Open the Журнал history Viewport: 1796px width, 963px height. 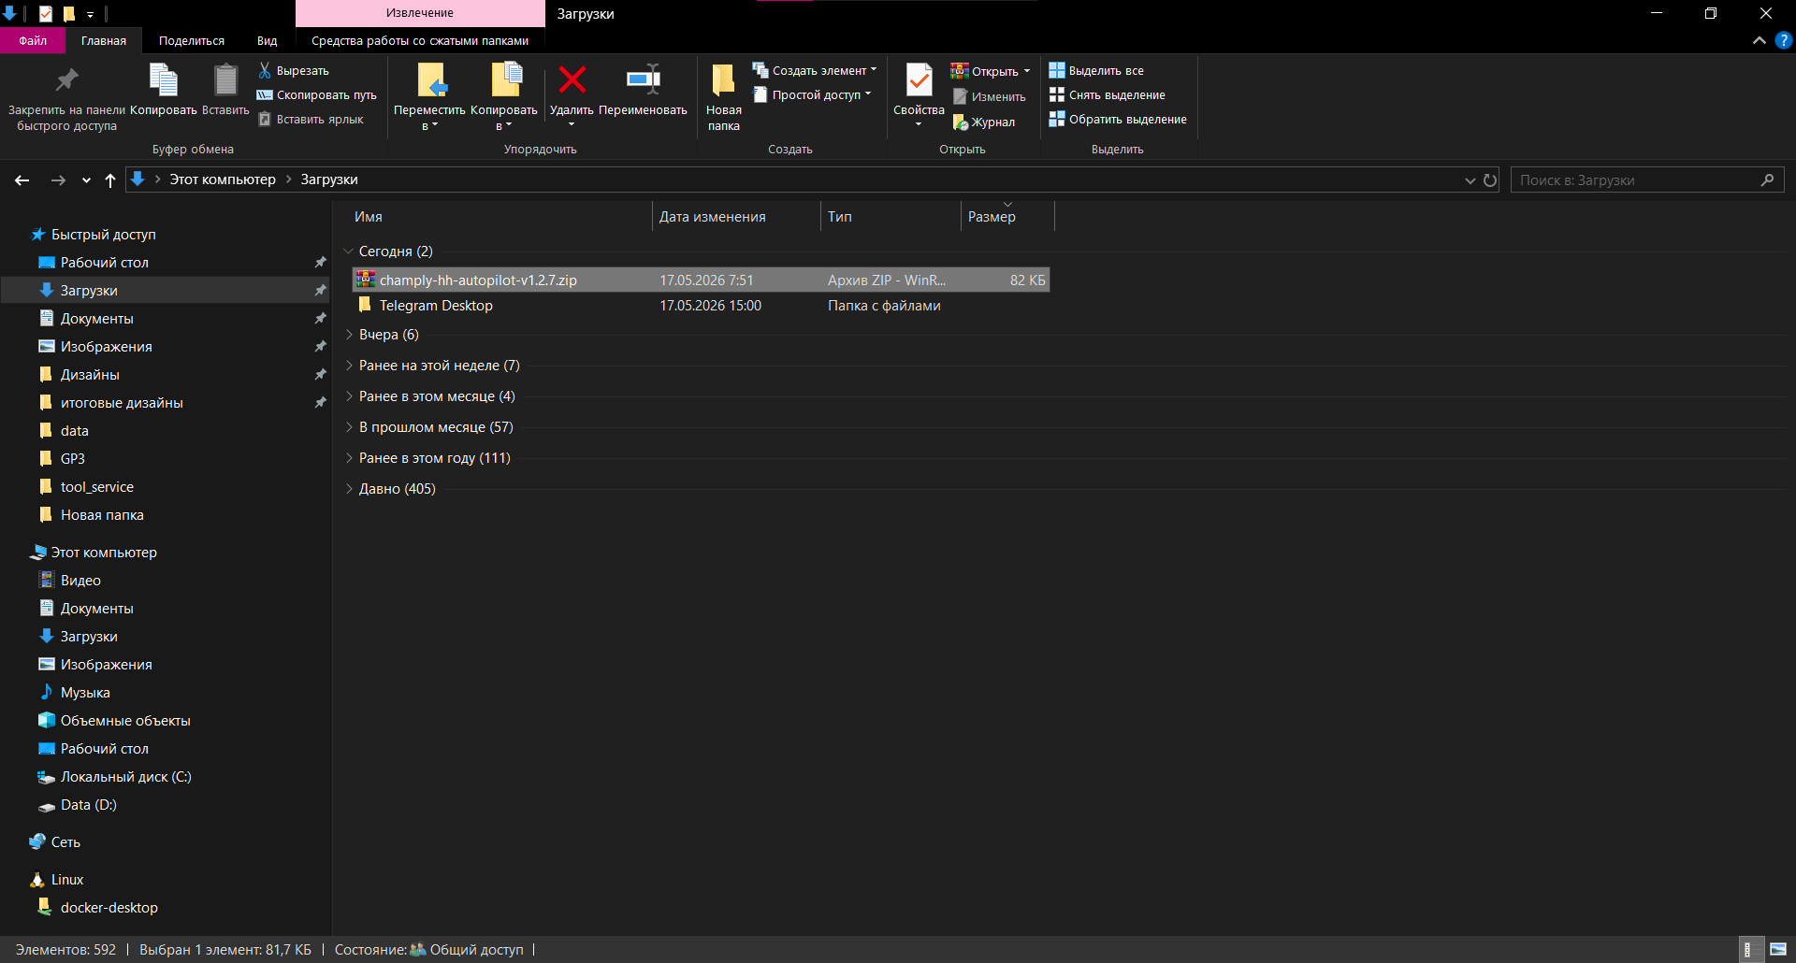983,122
